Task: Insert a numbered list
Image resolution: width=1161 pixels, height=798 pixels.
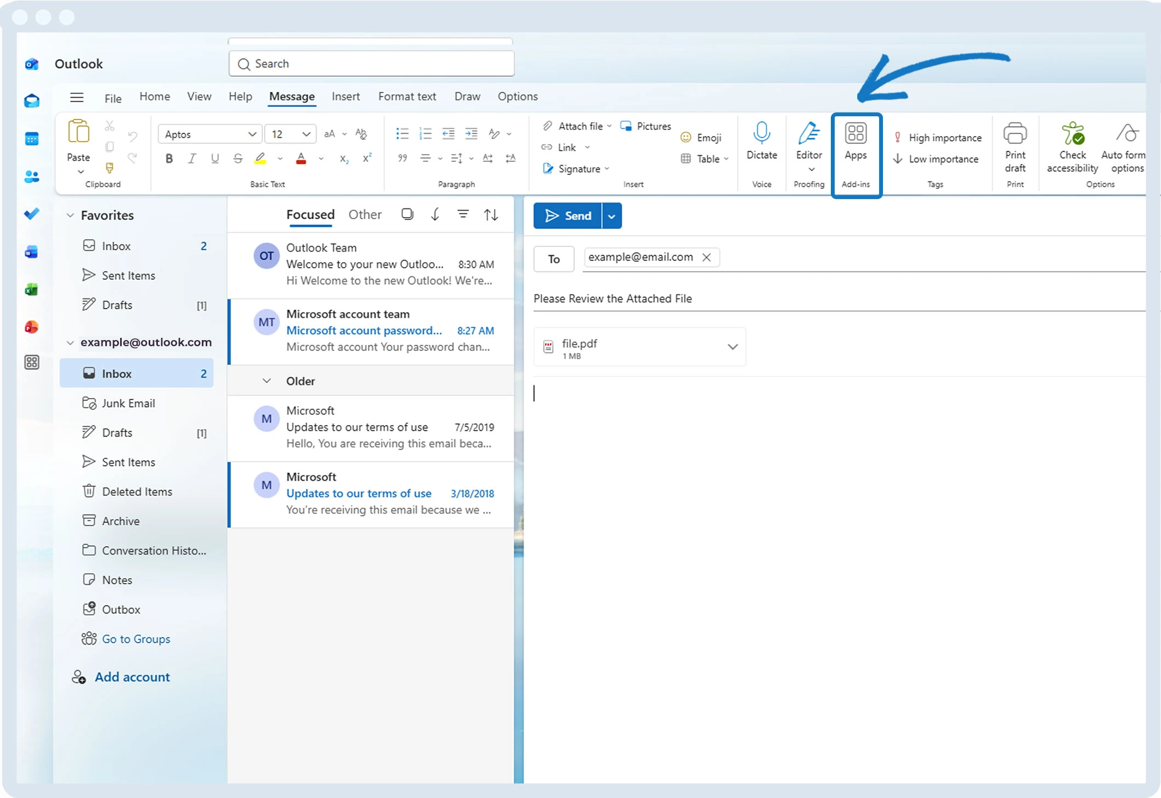Action: [426, 133]
